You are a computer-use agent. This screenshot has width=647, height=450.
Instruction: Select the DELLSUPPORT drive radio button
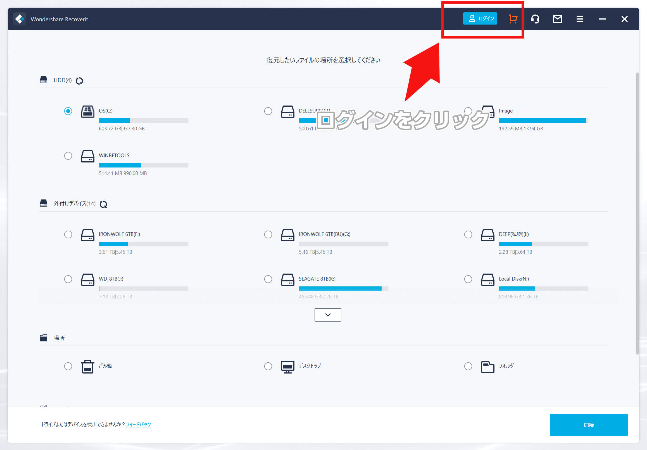pos(268,111)
